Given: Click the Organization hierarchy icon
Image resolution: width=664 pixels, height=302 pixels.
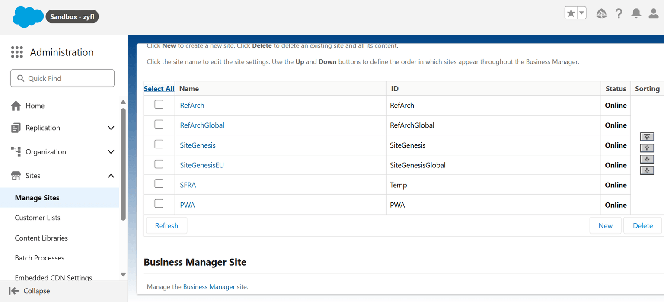Looking at the screenshot, I should (x=16, y=151).
